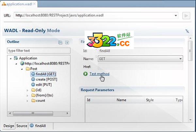Viewport: 196px width, 132px height.
Task: Click the create method icon
Action: pos(33,79)
